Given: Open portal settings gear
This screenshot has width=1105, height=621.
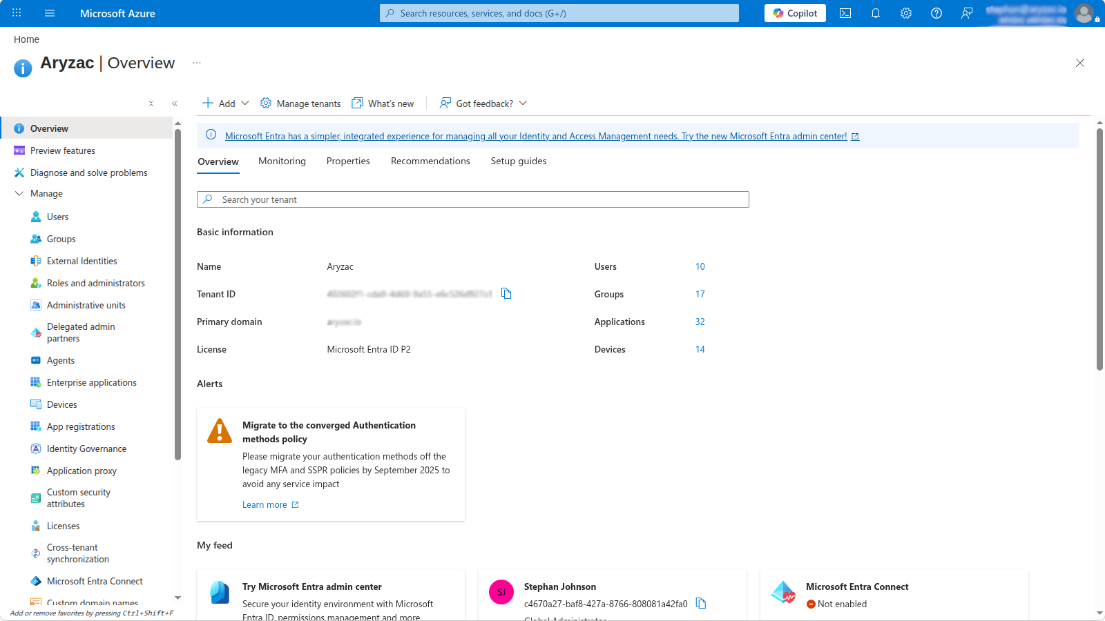Looking at the screenshot, I should (x=906, y=13).
